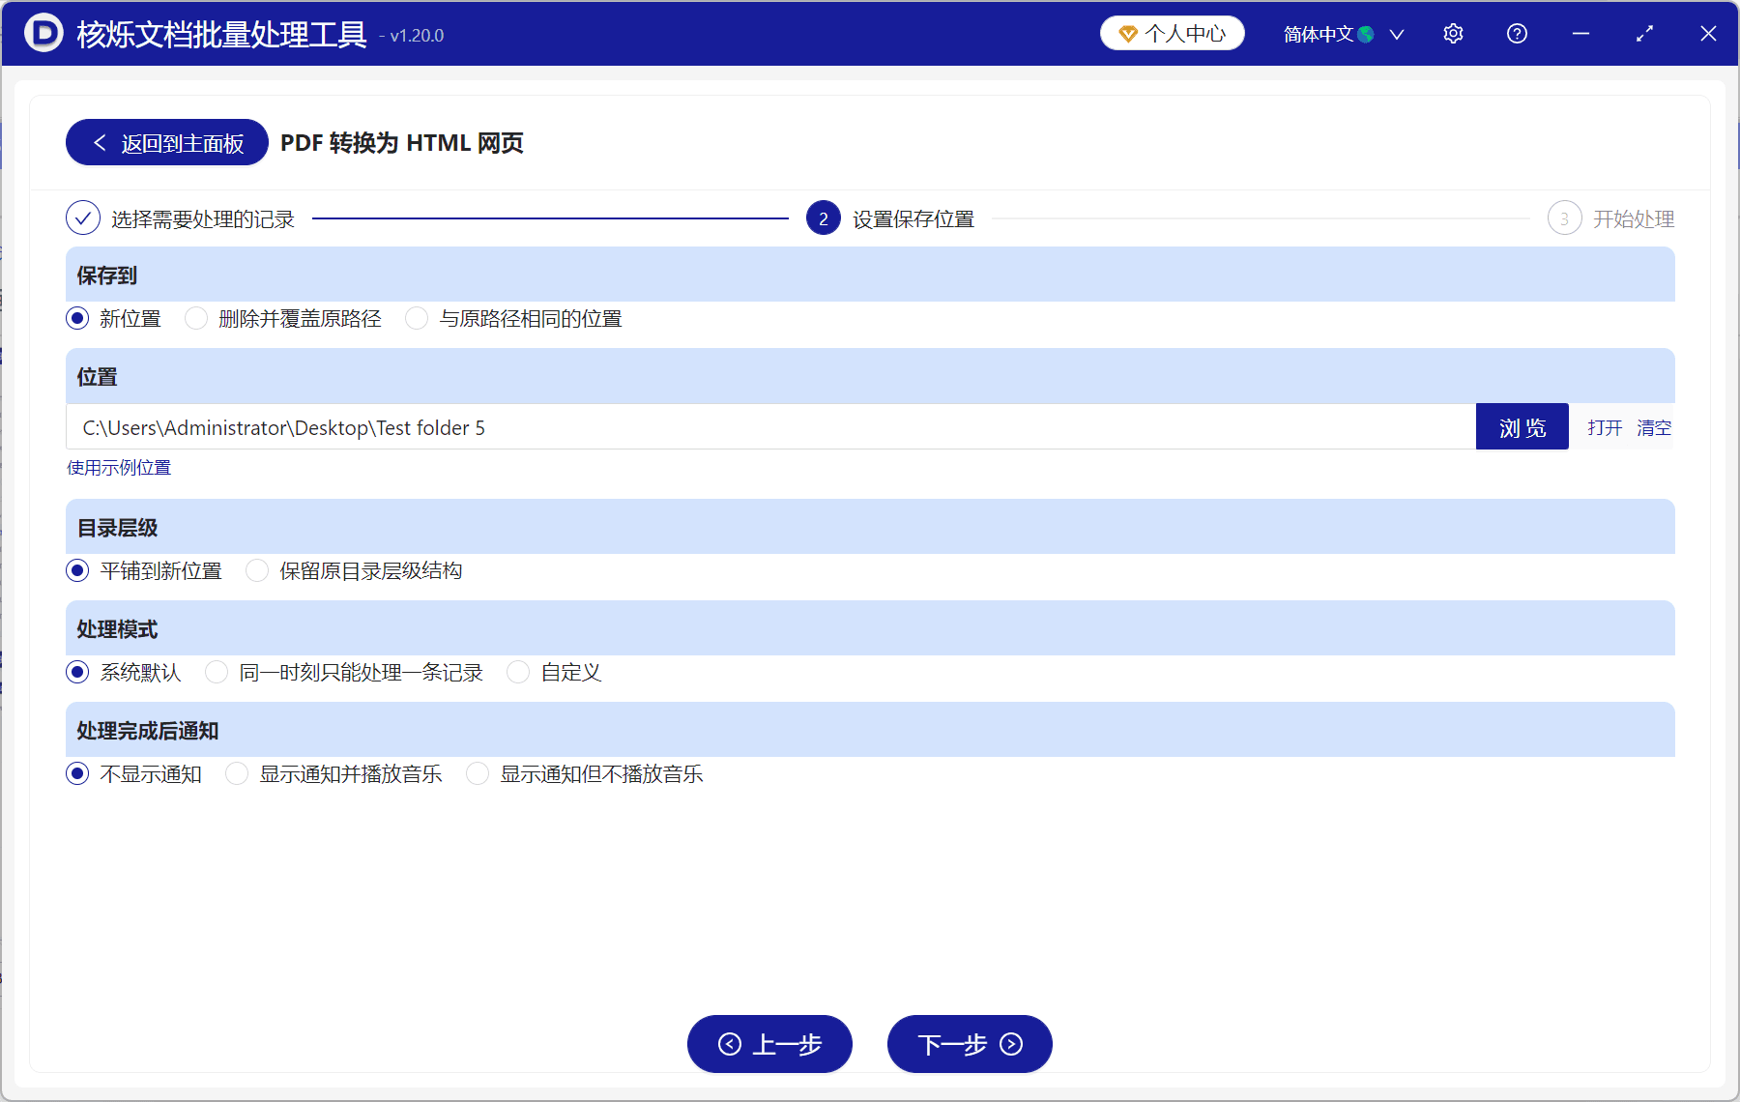Open the settings gear in the title bar

click(x=1453, y=33)
